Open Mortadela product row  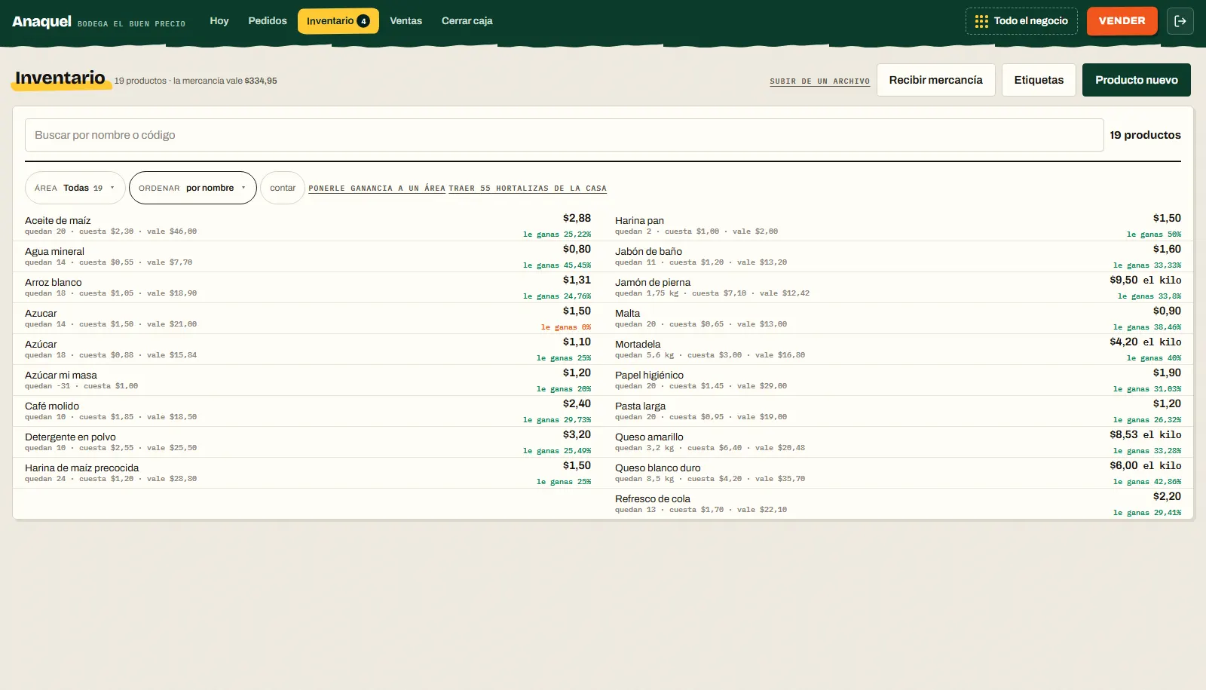[x=898, y=349]
